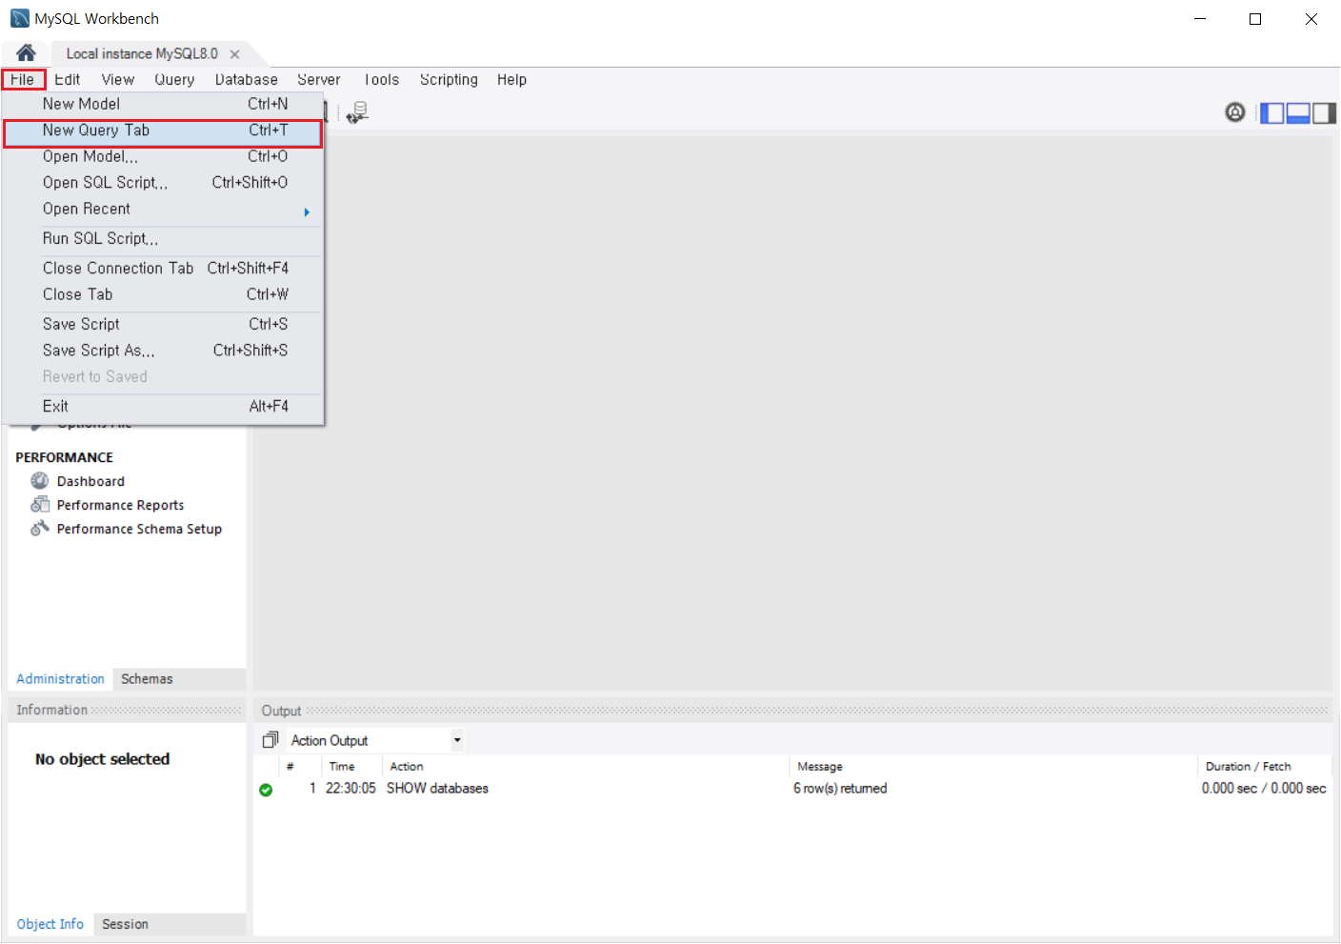Viewport: 1341px width, 944px height.
Task: Select Run SQL Script... menu entry
Action: click(163, 239)
